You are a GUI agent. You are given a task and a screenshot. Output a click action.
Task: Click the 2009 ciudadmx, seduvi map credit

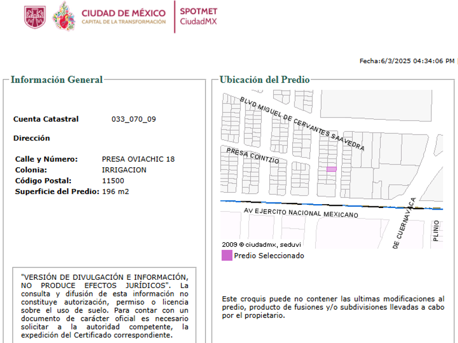(261, 244)
